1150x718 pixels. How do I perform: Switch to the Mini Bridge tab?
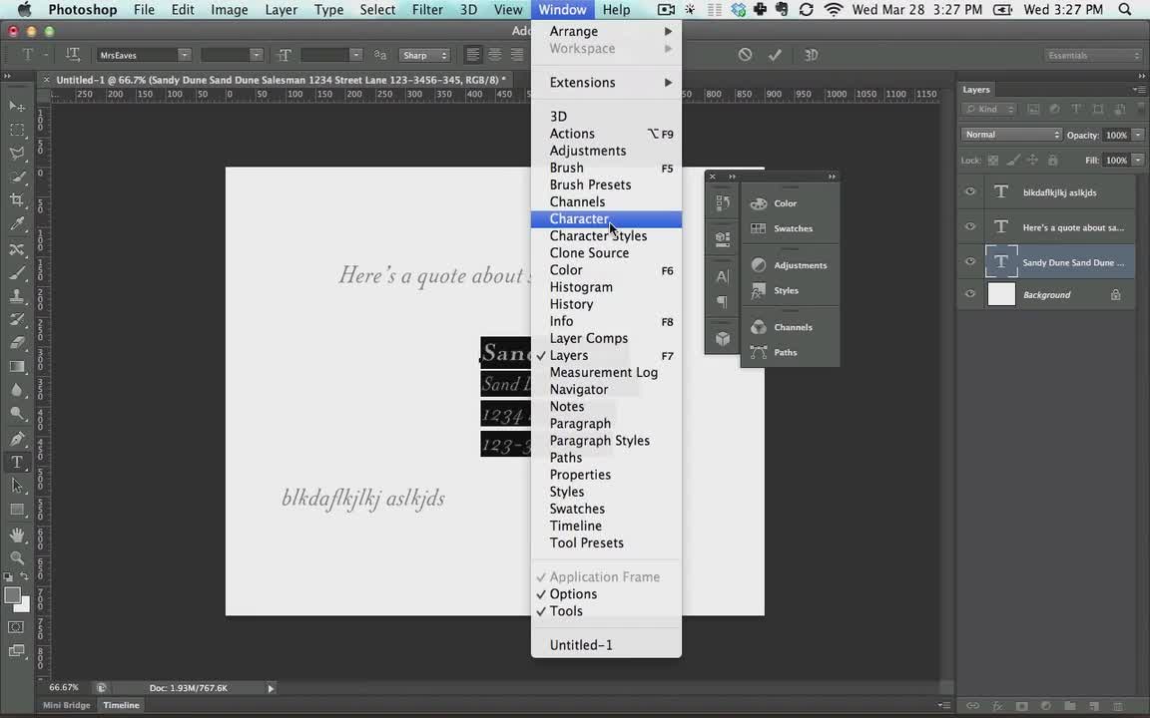click(x=66, y=705)
